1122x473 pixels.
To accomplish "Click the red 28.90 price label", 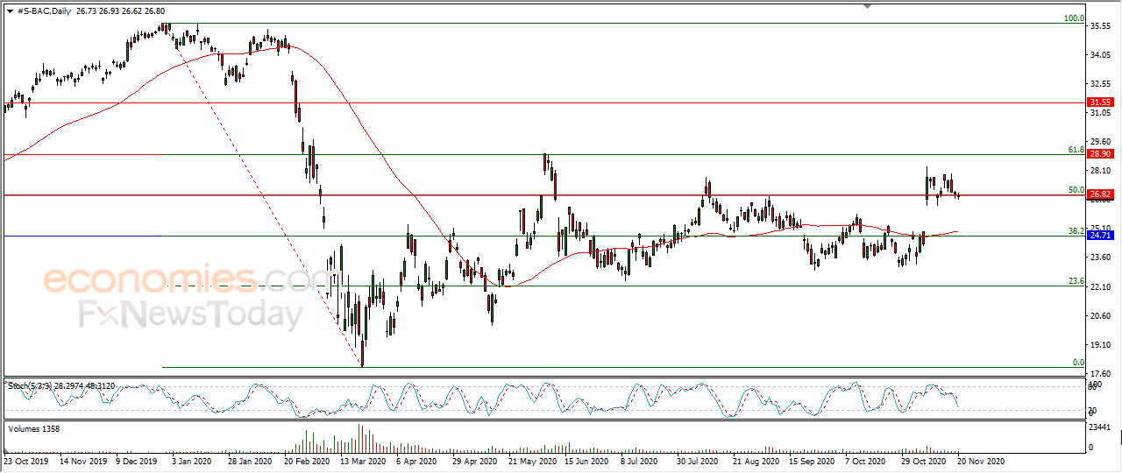I will point(1100,153).
